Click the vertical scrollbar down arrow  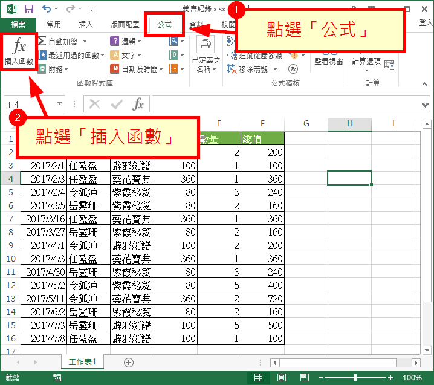click(427, 350)
